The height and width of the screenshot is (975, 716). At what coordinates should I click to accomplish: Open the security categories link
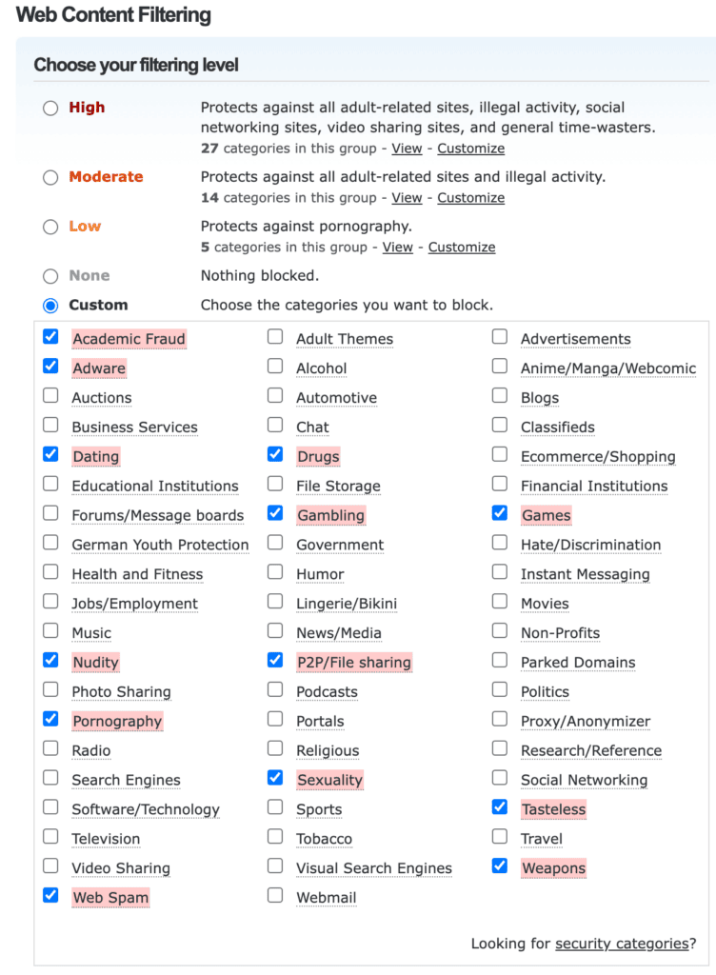[x=621, y=944]
